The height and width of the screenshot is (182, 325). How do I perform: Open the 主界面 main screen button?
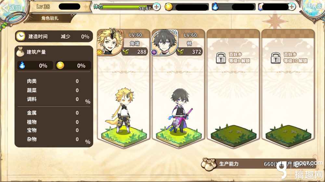click(x=314, y=7)
